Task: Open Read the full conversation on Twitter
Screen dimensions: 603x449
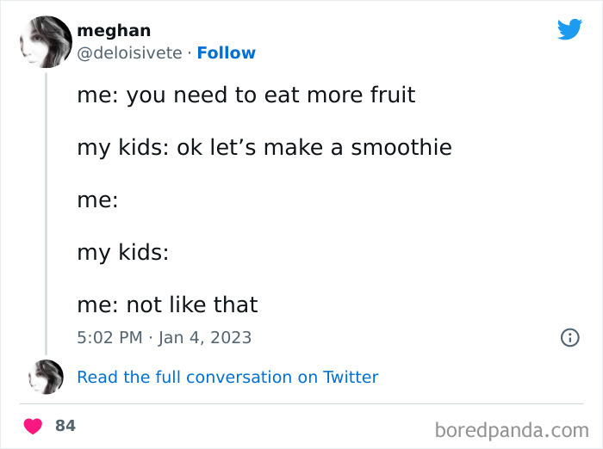Action: [227, 377]
